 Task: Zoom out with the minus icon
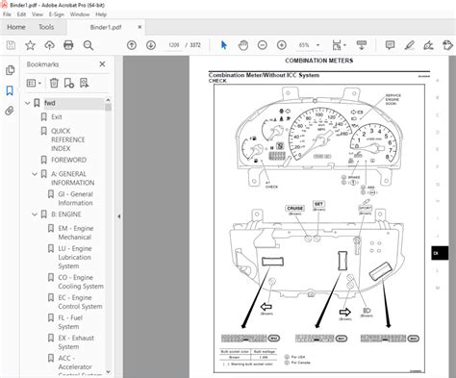263,45
